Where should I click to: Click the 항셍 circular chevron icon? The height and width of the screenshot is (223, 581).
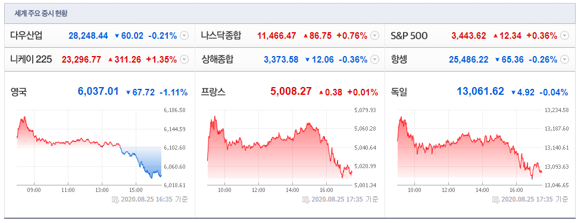tap(564, 59)
